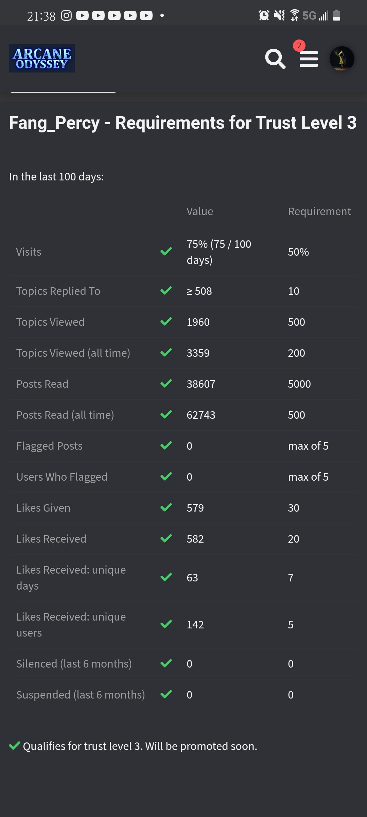367x817 pixels.
Task: Tap the user profile avatar
Action: point(342,59)
